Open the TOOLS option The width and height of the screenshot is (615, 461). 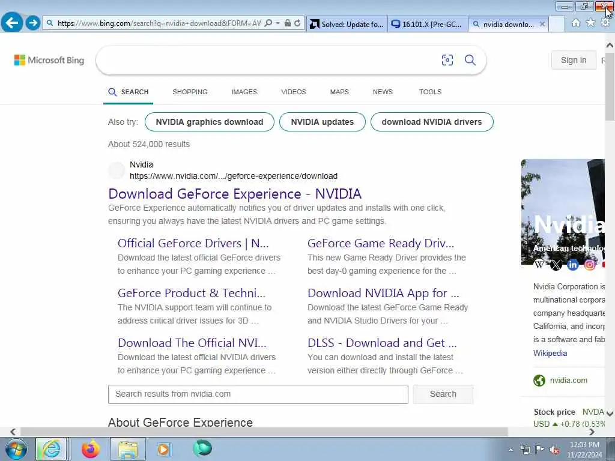click(x=430, y=92)
